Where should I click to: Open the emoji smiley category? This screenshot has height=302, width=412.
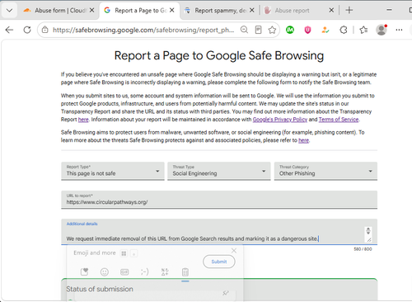(105, 272)
